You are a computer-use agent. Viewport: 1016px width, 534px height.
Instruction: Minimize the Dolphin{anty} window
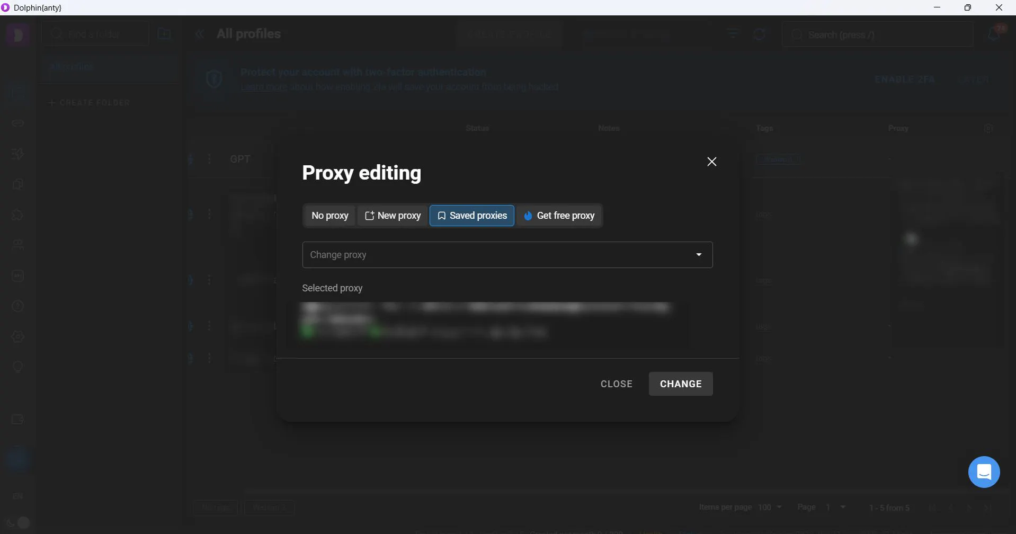pos(937,7)
